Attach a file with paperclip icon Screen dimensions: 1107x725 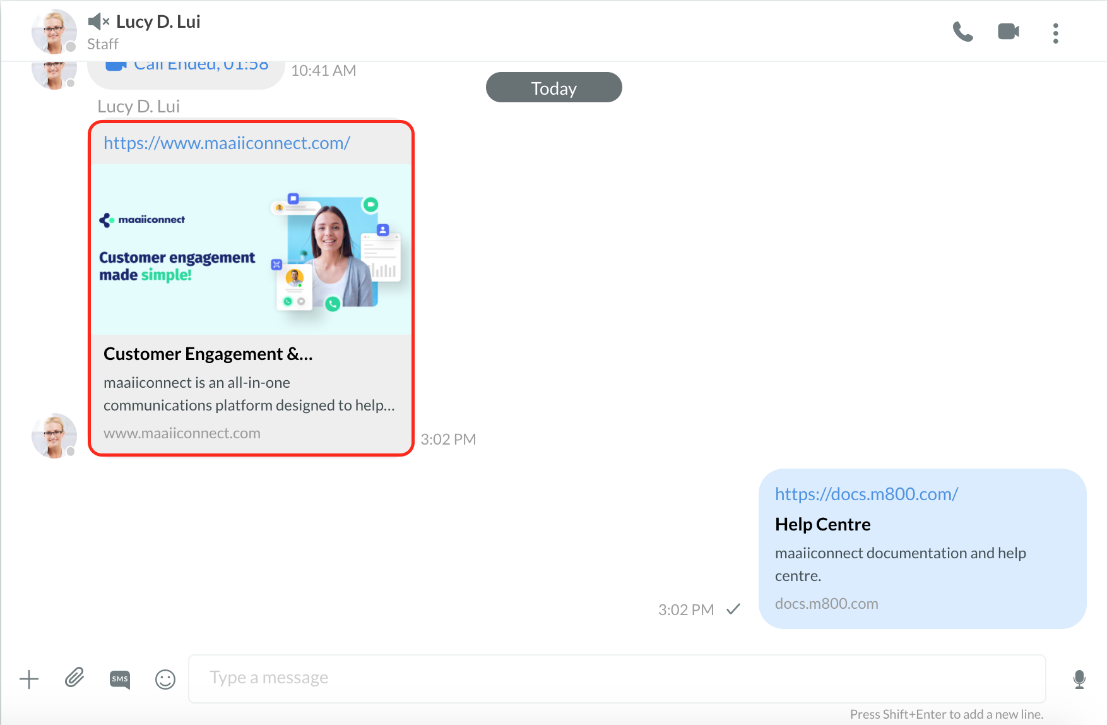click(x=74, y=678)
